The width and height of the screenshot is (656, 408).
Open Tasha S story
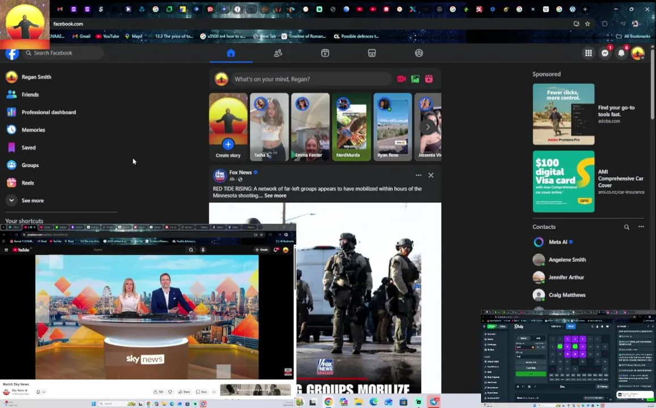pos(269,127)
